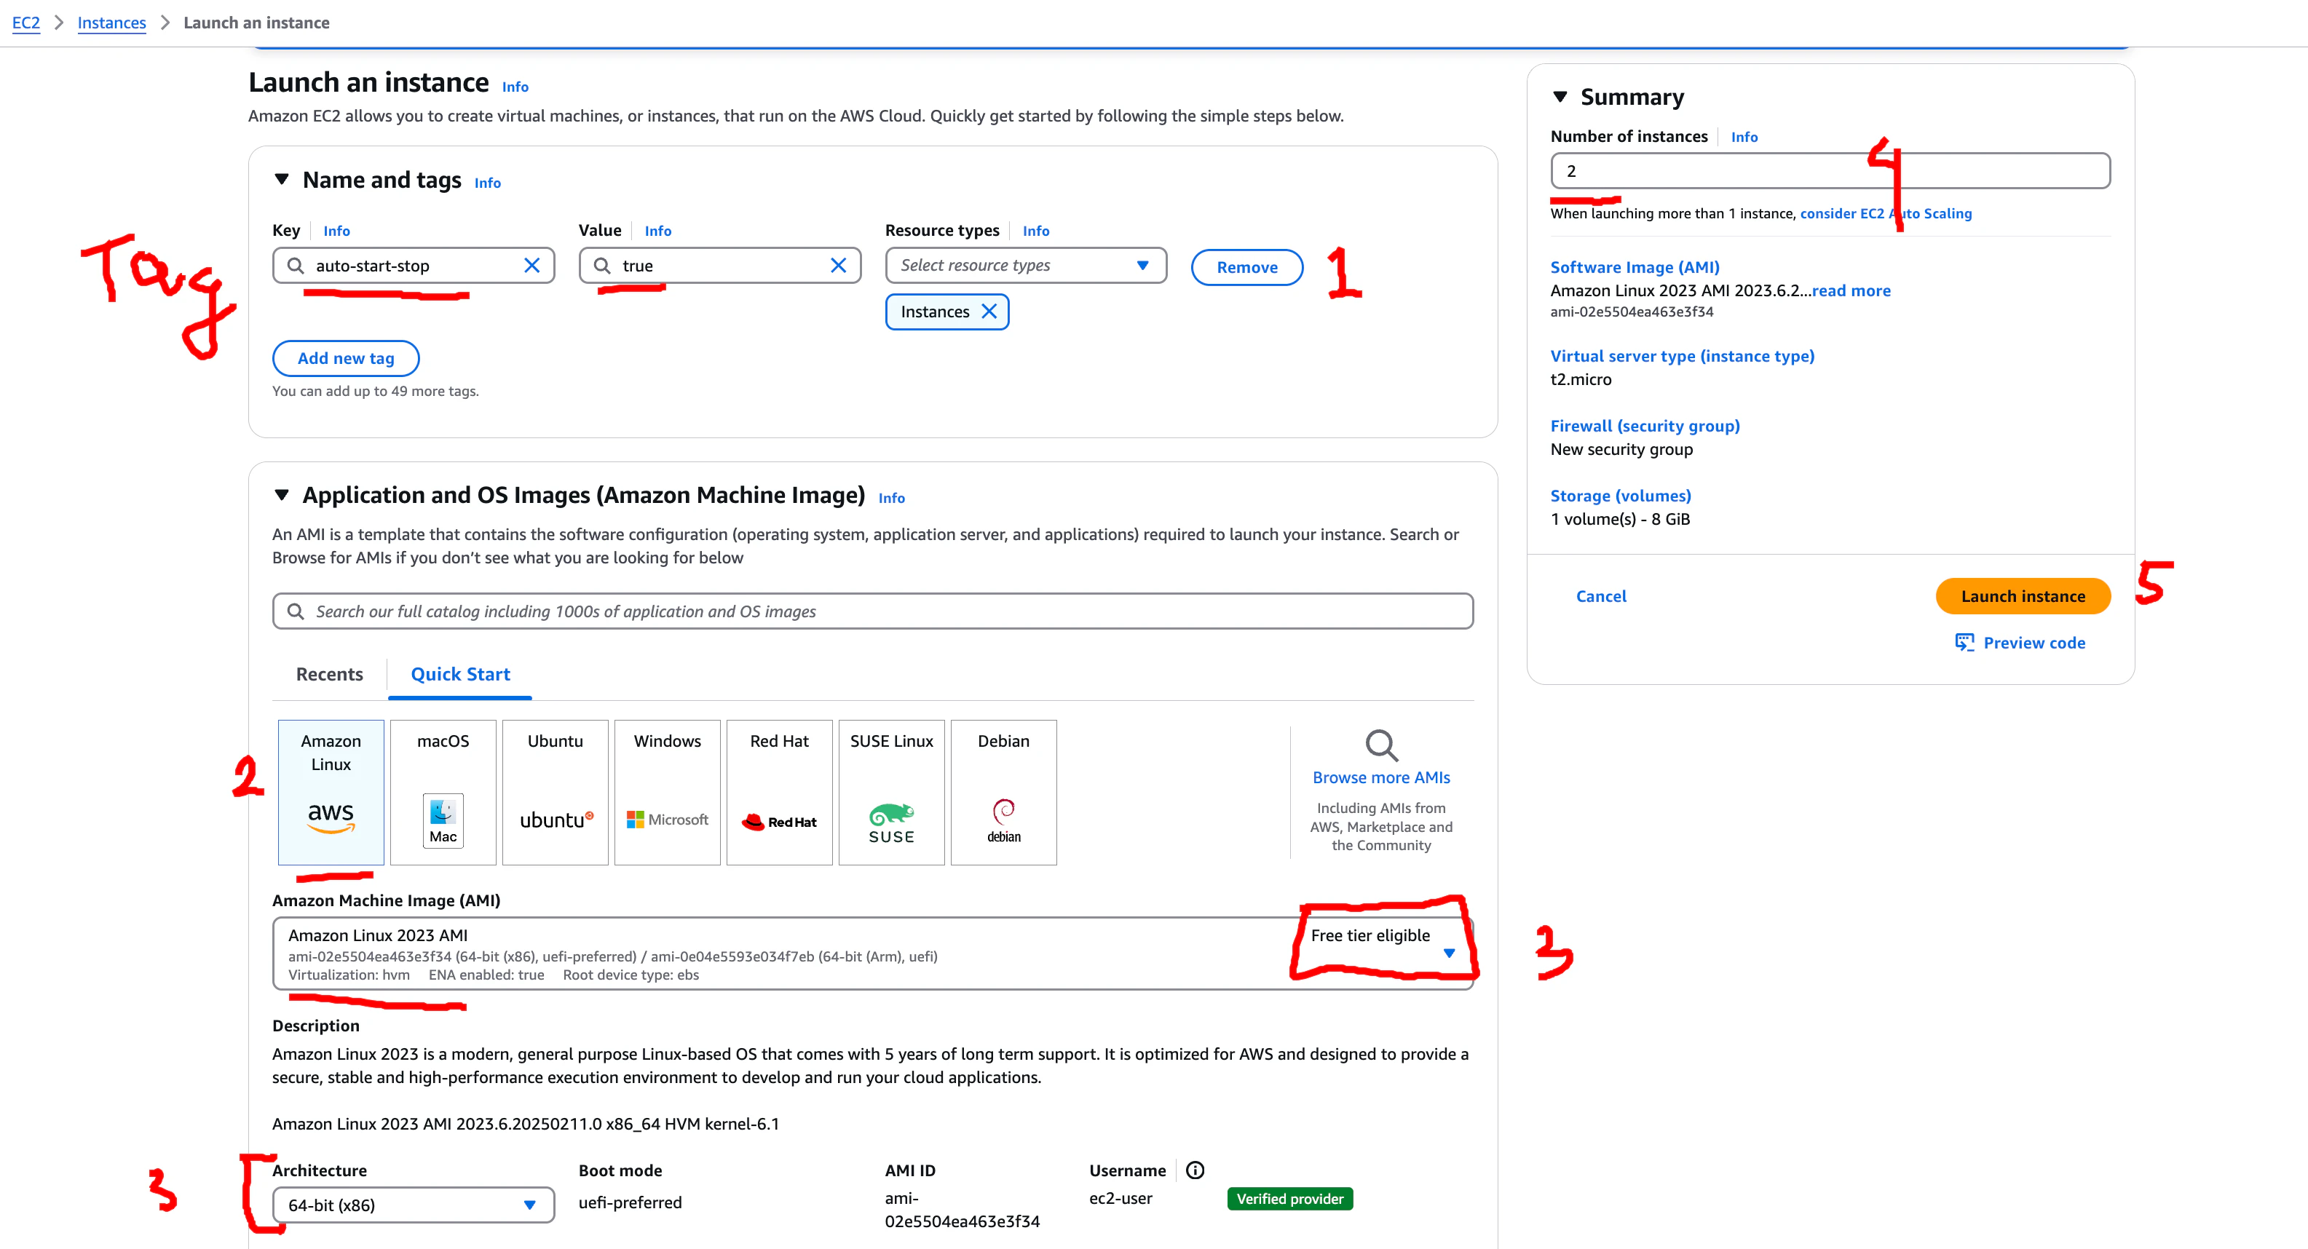Viewport: 2308px width, 1249px height.
Task: Collapse the Summary panel
Action: 1560,96
